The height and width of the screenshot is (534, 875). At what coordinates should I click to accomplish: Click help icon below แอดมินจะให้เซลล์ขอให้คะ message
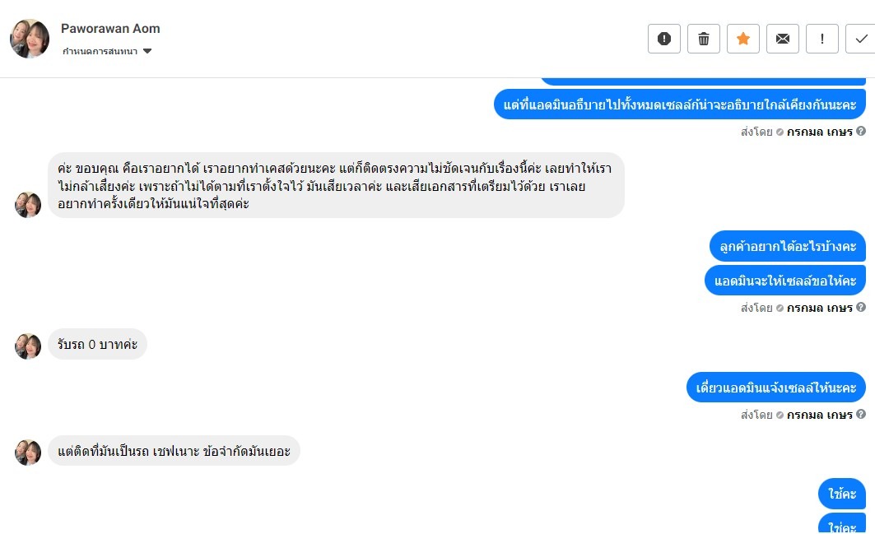tap(861, 308)
